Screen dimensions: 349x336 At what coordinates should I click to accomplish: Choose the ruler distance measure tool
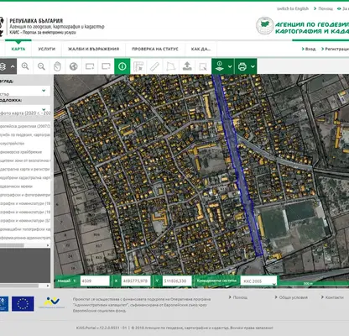pos(154,66)
